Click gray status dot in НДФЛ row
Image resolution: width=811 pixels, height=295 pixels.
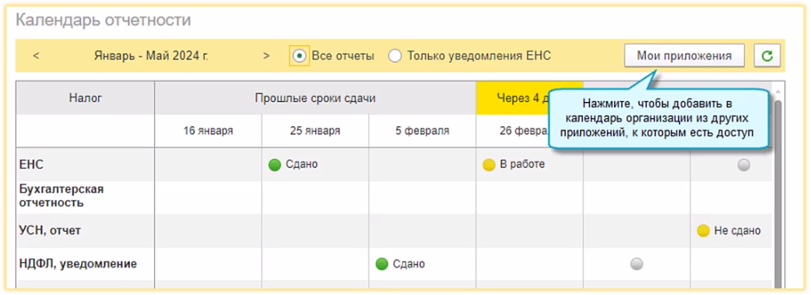[637, 264]
